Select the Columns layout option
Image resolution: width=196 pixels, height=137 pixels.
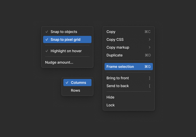click(78, 83)
